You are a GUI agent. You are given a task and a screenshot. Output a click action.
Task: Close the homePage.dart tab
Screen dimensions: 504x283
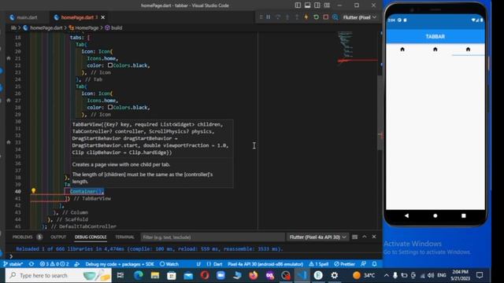click(x=103, y=17)
